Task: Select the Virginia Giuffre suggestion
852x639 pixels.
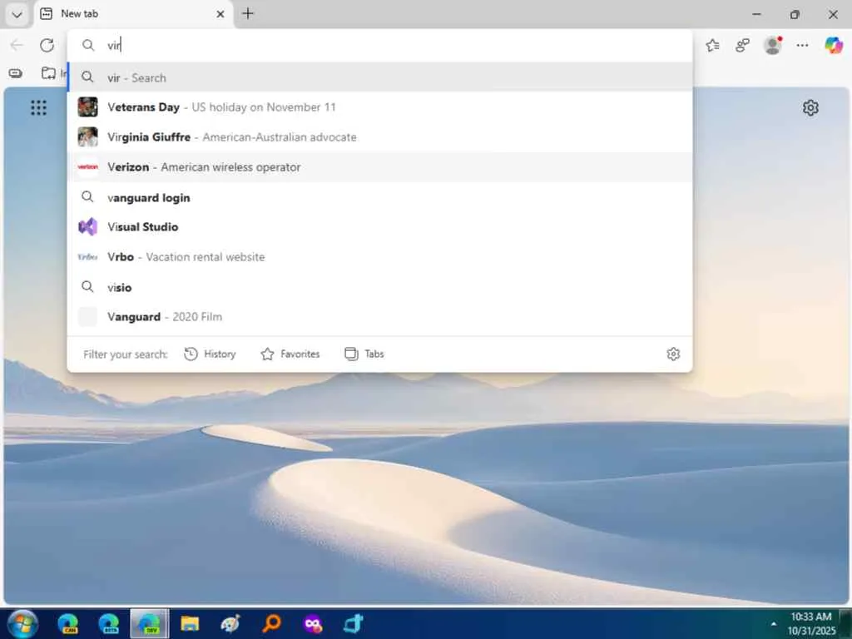Action: pyautogui.click(x=379, y=137)
